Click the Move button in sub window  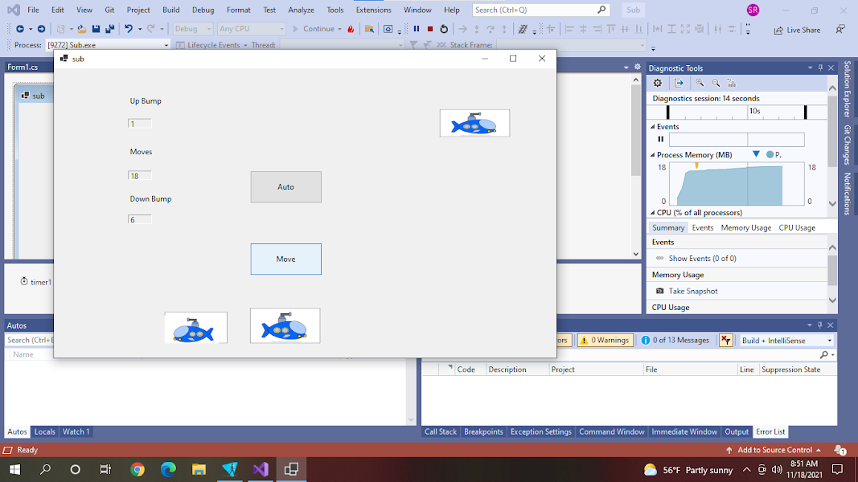285,259
